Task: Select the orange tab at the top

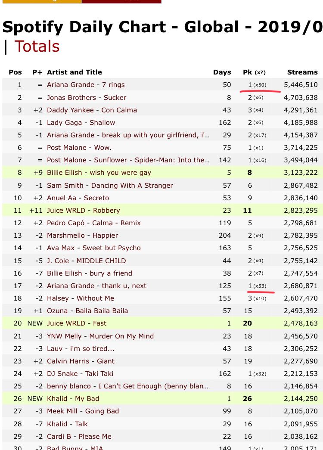Action: [x=42, y=1]
